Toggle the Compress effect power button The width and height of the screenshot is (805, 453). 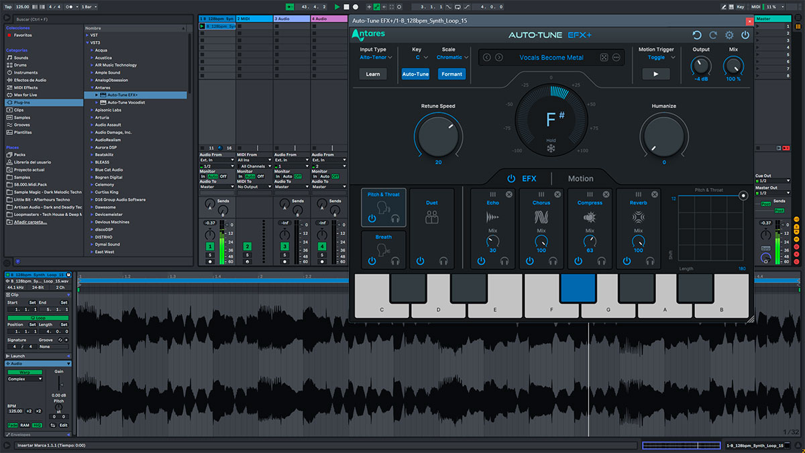[578, 261]
